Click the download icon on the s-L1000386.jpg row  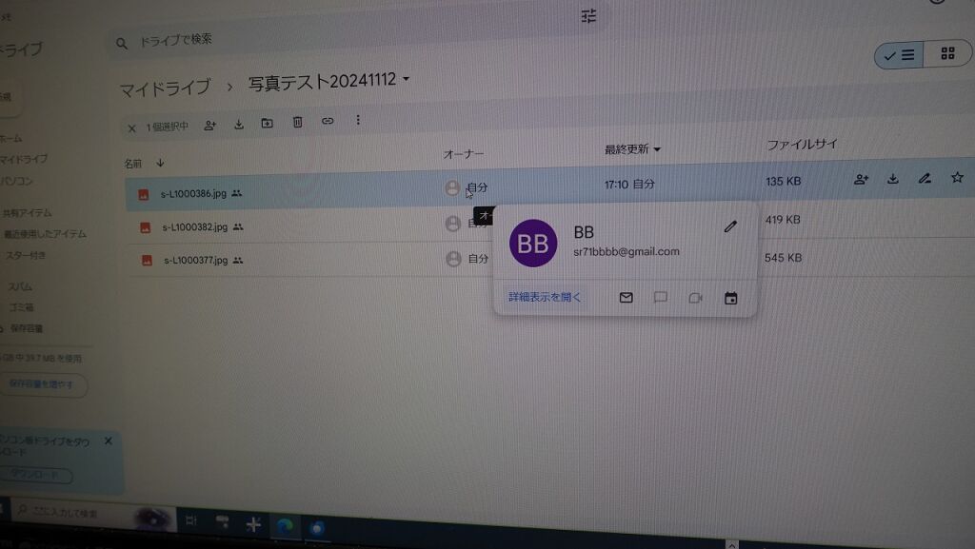pyautogui.click(x=893, y=178)
